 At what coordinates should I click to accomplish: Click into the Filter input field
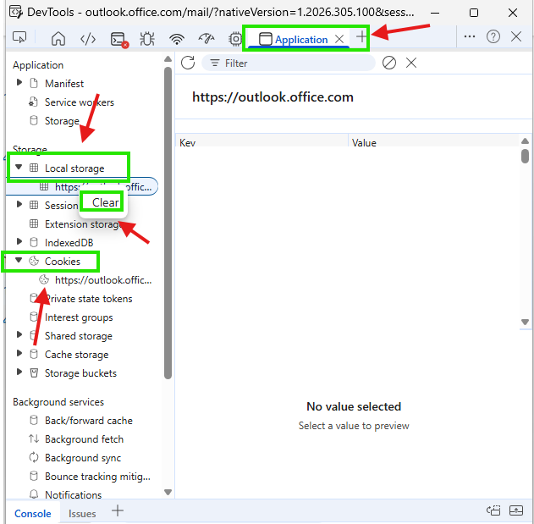tap(289, 63)
